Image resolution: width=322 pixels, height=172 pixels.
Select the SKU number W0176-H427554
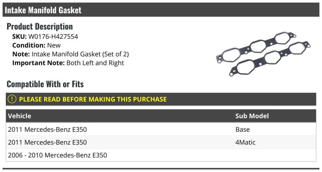53,37
